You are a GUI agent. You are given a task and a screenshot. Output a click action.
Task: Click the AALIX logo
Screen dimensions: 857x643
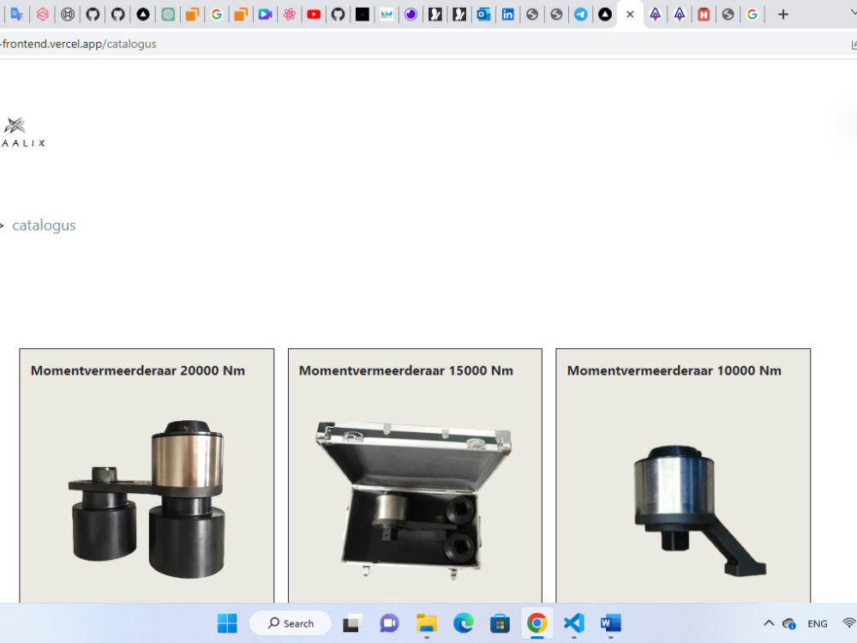(x=23, y=132)
